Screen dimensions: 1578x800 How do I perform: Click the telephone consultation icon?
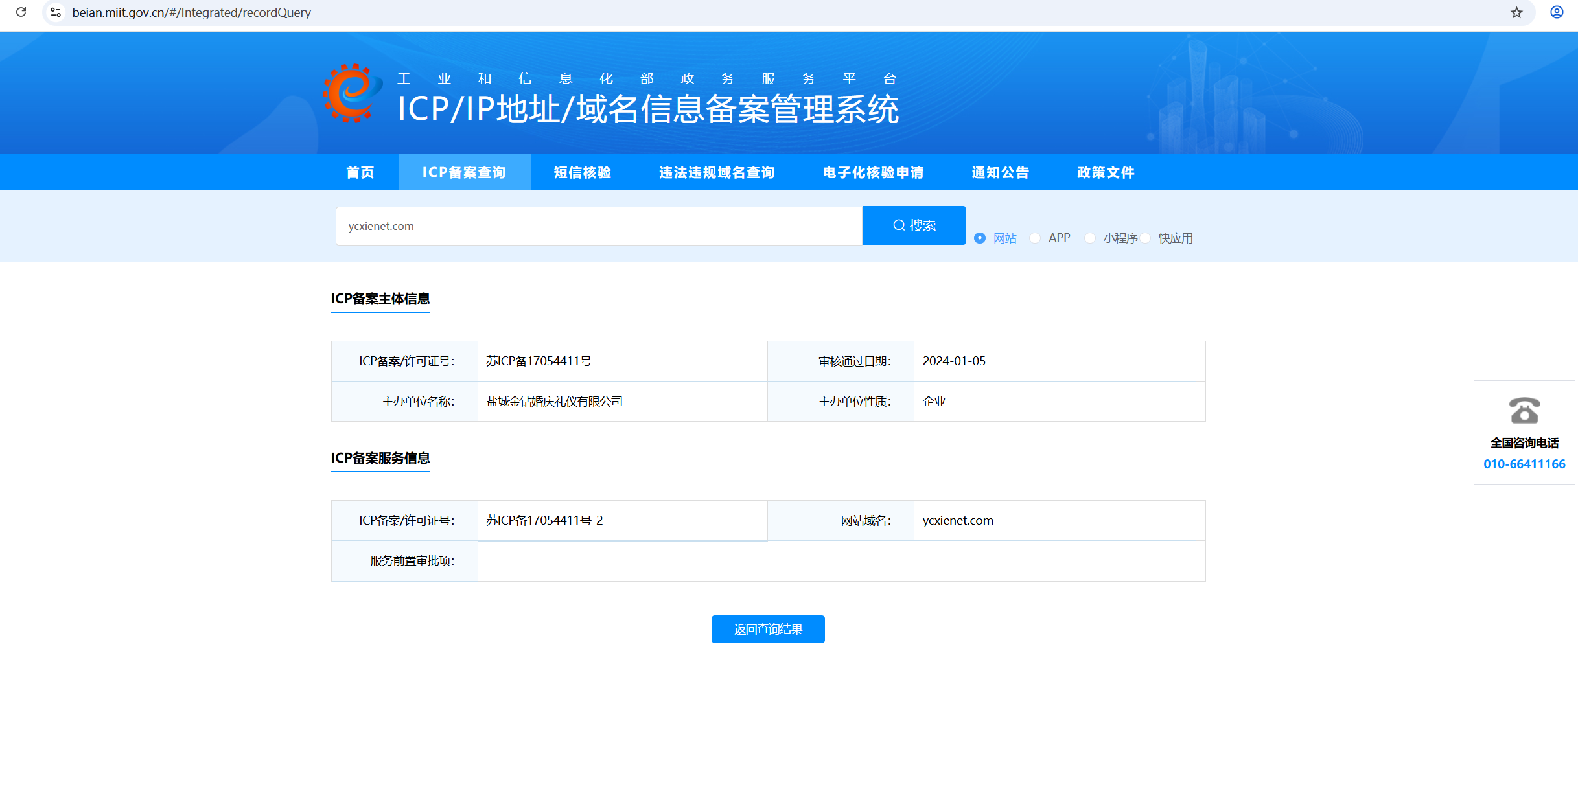(x=1524, y=411)
